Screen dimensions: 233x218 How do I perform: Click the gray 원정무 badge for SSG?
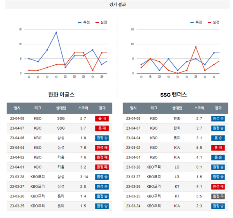tap(218, 196)
